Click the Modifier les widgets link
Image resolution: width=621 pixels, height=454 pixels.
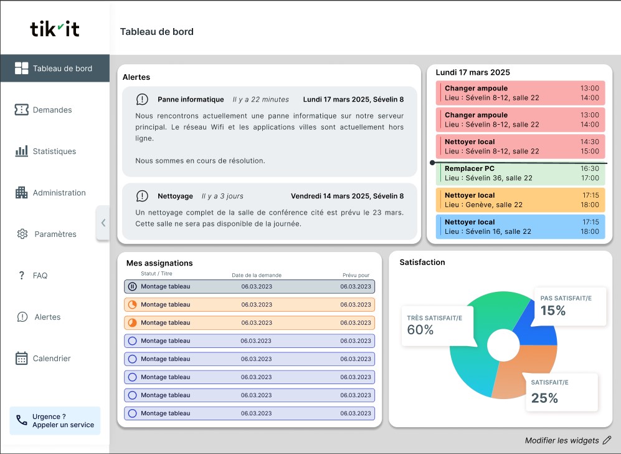tap(562, 440)
